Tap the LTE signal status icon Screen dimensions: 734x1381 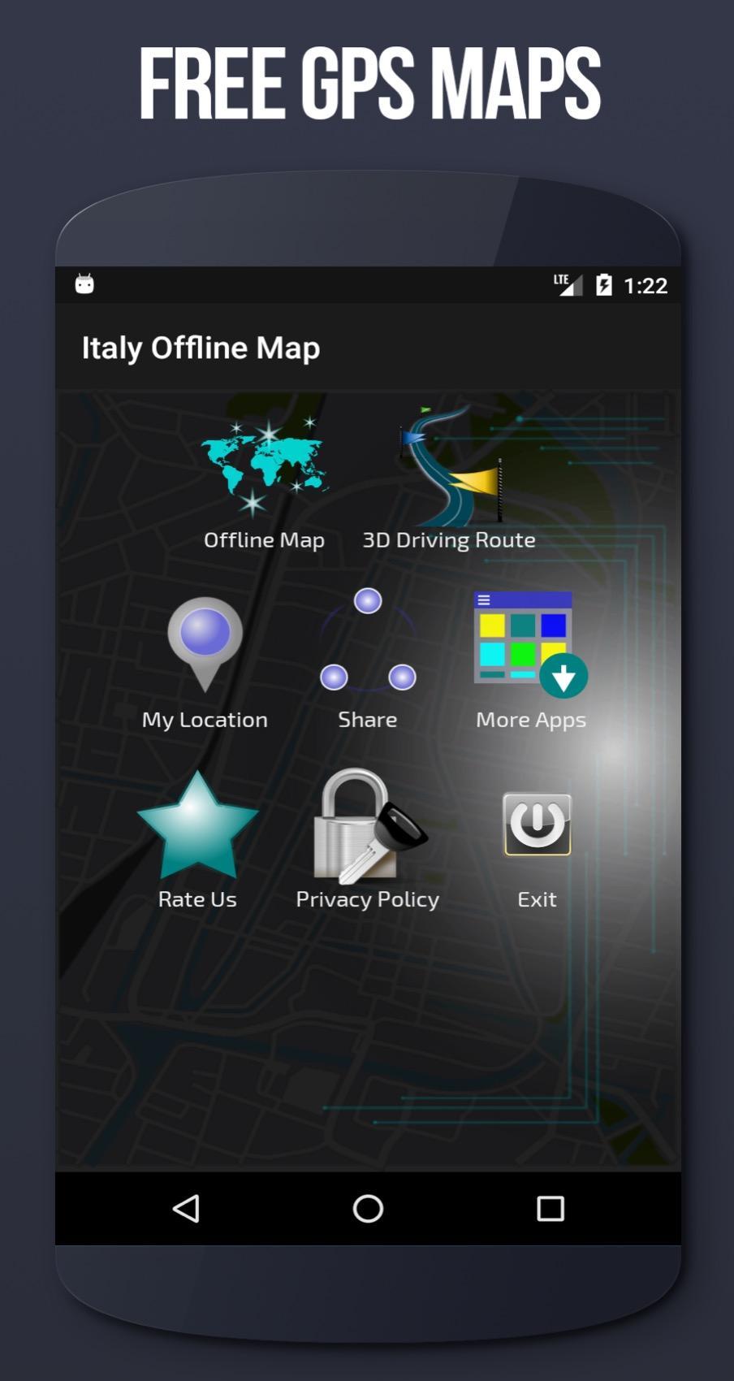568,284
